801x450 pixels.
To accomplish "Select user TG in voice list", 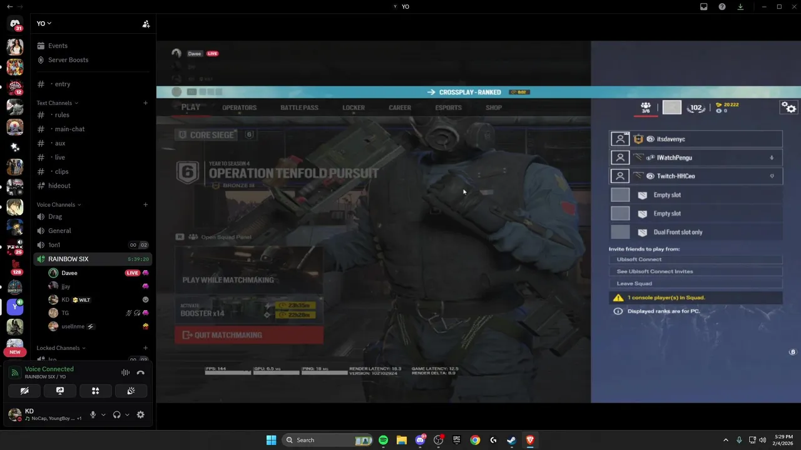I will (99, 313).
